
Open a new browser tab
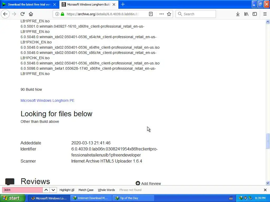[x=123, y=4]
